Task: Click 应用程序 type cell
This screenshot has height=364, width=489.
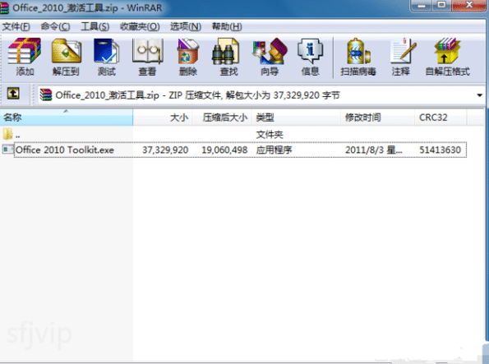Action: coord(274,150)
